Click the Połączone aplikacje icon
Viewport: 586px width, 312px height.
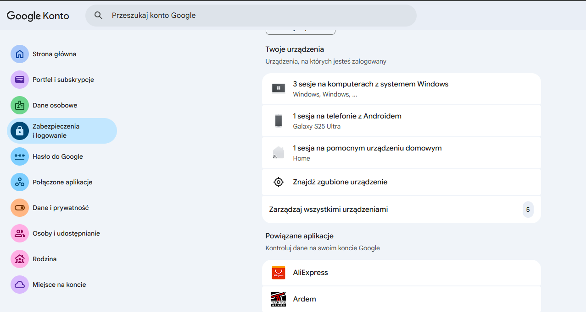[x=20, y=182]
